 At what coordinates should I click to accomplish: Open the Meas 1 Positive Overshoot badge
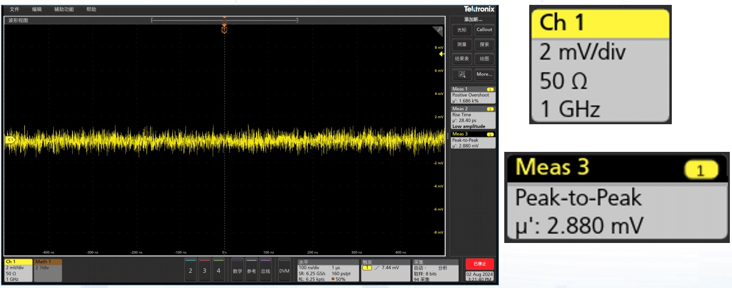coord(473,94)
